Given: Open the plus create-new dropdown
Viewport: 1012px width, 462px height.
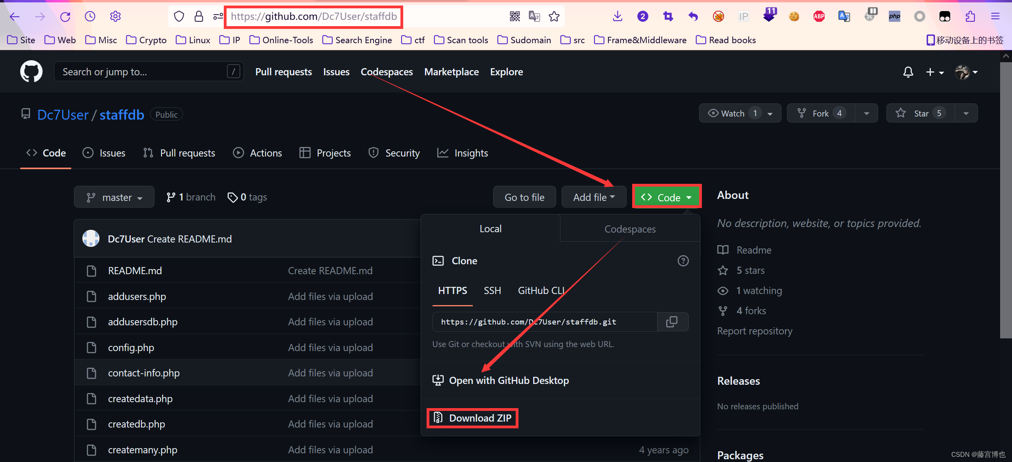Looking at the screenshot, I should point(935,72).
